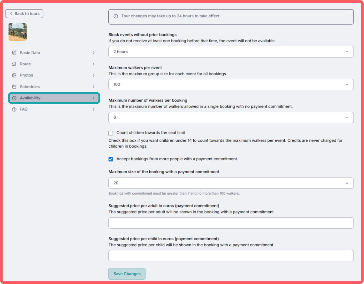Click the Schedules calendar icon

click(x=14, y=87)
